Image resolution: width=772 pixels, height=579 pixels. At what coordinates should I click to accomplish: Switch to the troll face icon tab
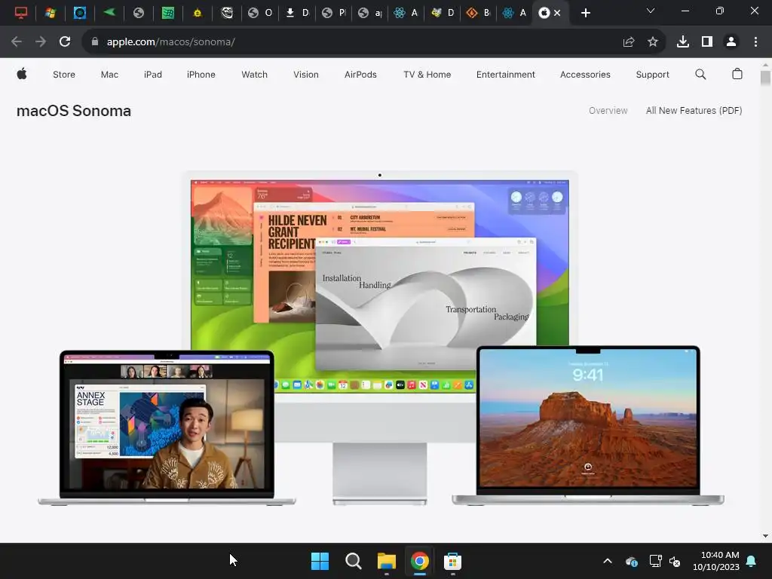pyautogui.click(x=226, y=13)
